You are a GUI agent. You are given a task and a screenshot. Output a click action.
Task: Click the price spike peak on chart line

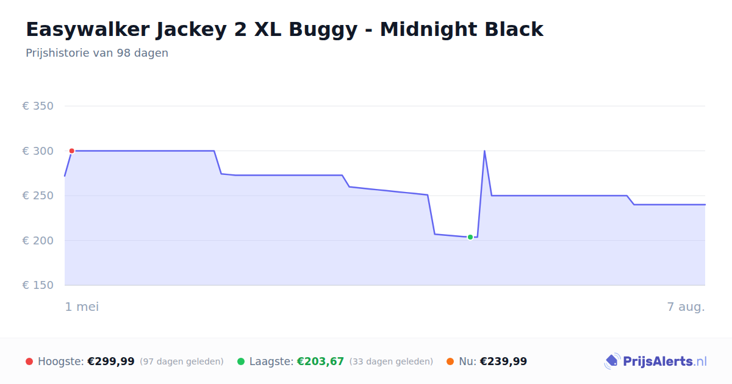point(484,151)
